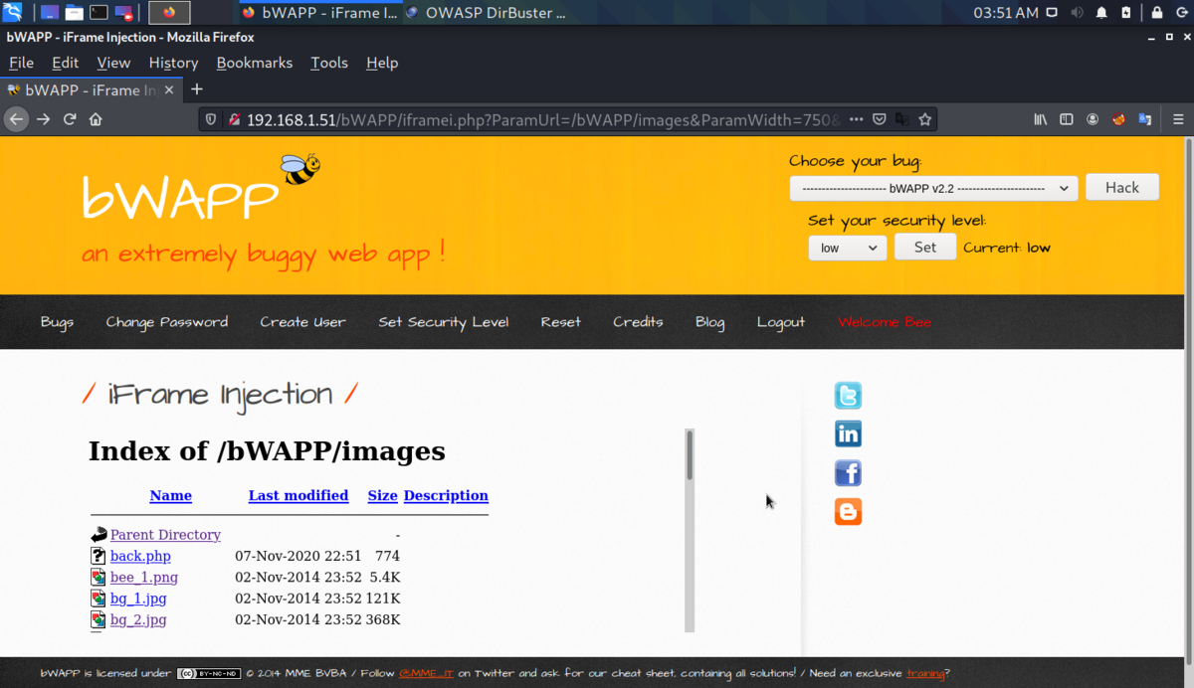Click the iframe vertical scrollbar thumb
Viewport: 1194px width, 688px height.
(x=690, y=455)
